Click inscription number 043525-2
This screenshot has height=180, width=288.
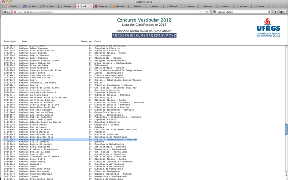10,48
